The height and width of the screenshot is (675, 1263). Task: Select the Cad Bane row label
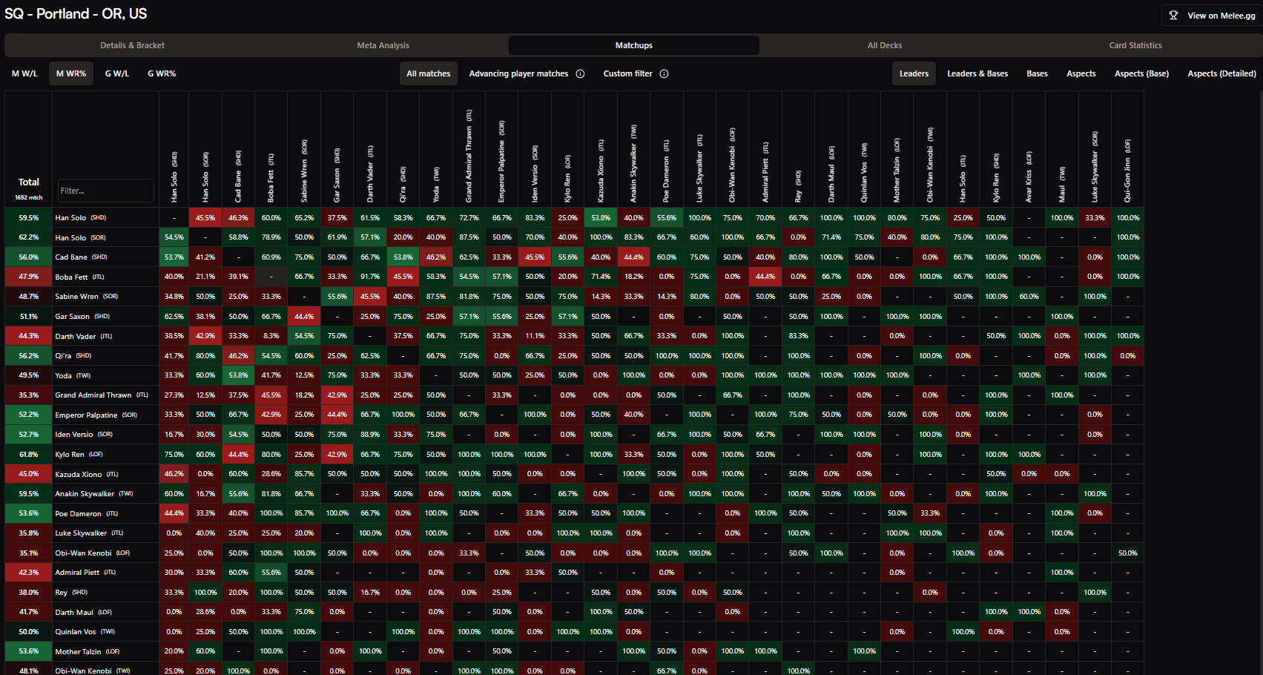71,257
